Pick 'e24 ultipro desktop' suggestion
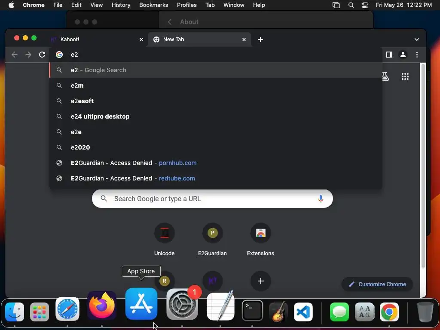Viewport: 440px width, 330px height. pos(216,116)
